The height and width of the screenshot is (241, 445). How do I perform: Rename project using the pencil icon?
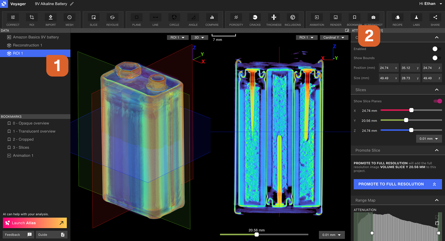tap(72, 4)
